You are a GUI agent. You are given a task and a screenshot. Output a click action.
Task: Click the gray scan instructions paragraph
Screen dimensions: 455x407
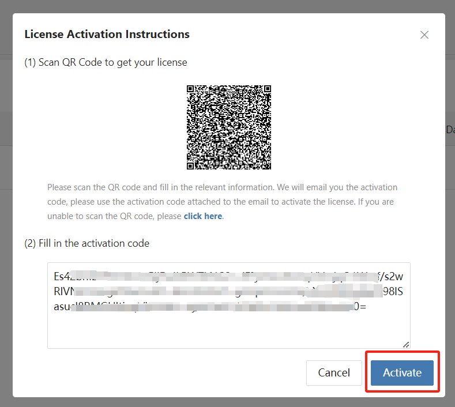coord(222,202)
